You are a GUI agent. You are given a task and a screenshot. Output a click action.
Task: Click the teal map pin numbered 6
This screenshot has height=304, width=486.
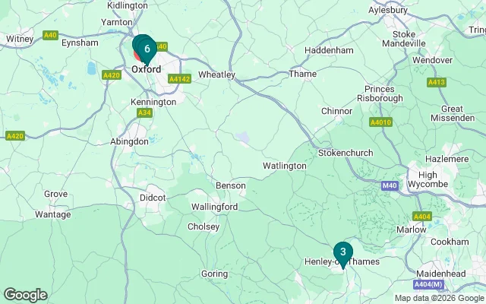tap(147, 49)
